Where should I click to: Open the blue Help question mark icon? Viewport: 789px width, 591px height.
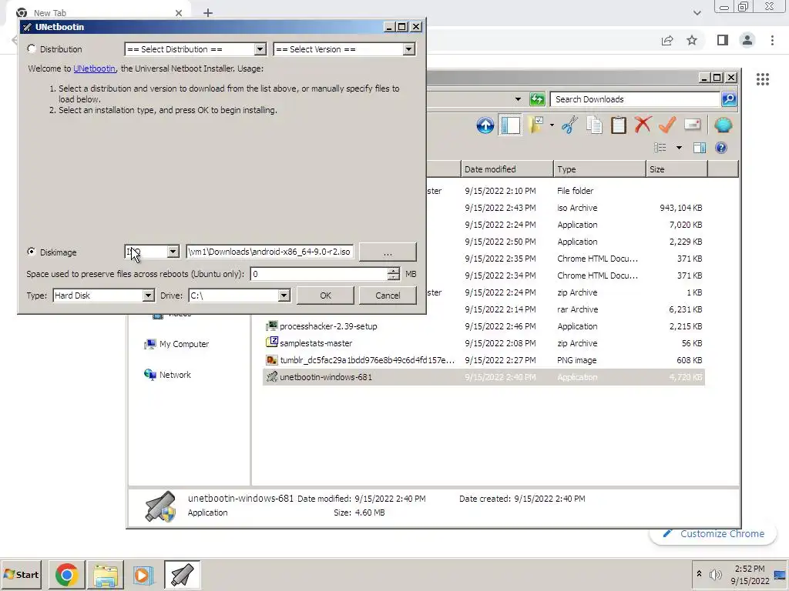pyautogui.click(x=721, y=148)
